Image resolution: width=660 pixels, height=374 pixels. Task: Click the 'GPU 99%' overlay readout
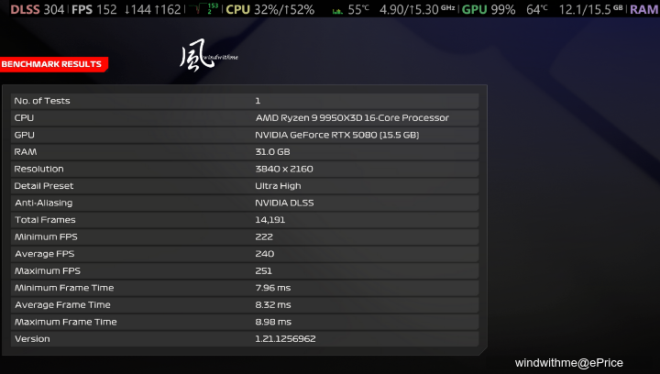(489, 9)
